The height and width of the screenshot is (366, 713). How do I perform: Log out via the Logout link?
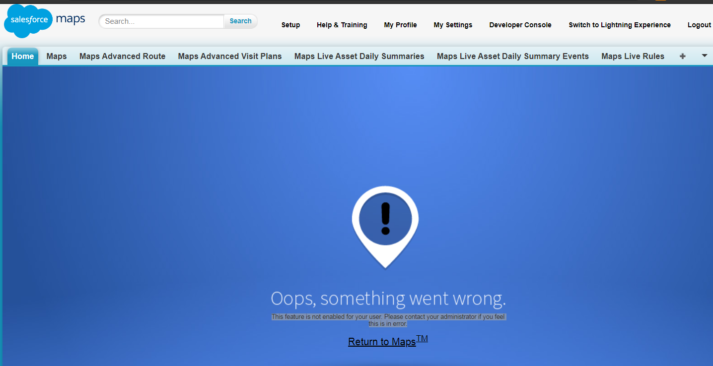[700, 25]
